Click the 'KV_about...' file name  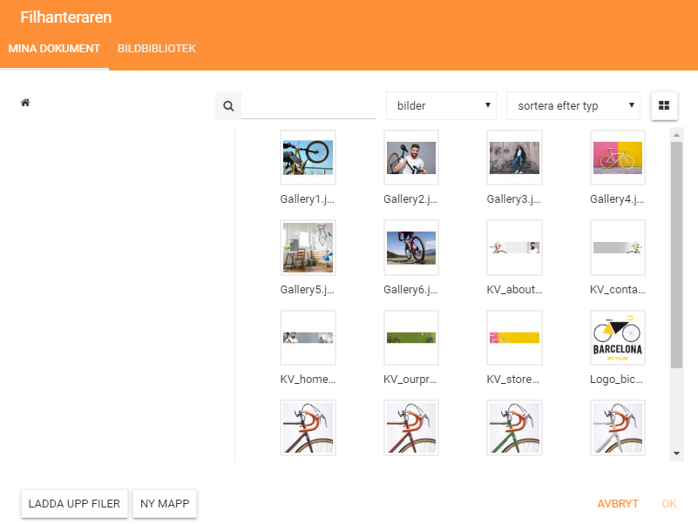point(515,290)
